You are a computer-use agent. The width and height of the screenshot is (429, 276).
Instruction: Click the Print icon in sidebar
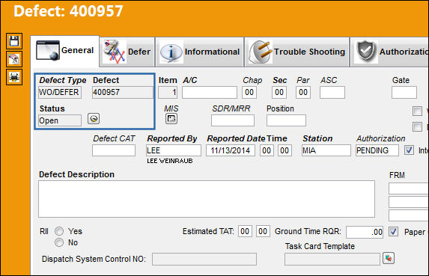14,77
